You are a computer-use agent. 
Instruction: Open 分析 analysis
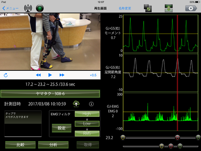(x=53, y=145)
